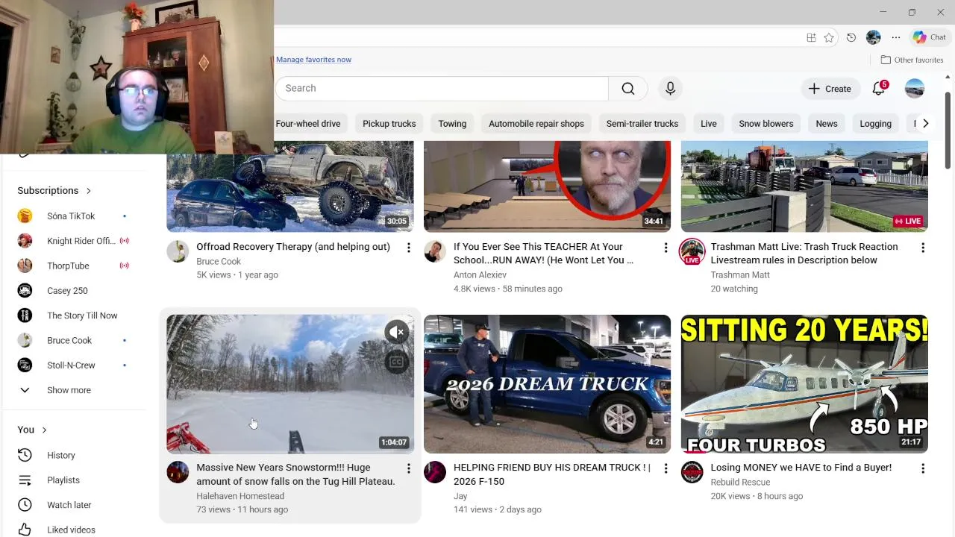This screenshot has height=537, width=955.
Task: Open more options for TEACHER video
Action: 666,248
